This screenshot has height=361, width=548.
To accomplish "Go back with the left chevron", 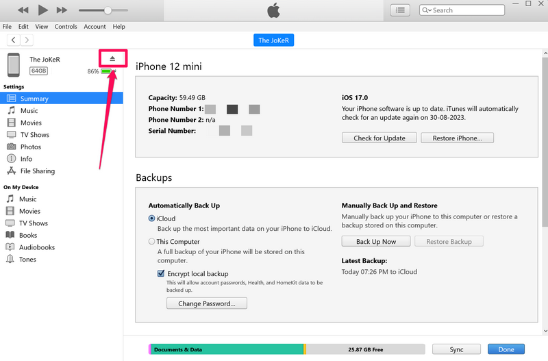I will pos(13,40).
